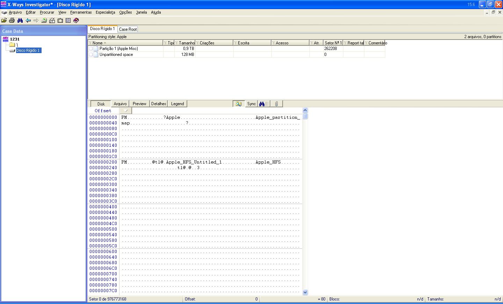Open the Ajuda menu
Screen dimensions: 503x304
tap(156, 12)
